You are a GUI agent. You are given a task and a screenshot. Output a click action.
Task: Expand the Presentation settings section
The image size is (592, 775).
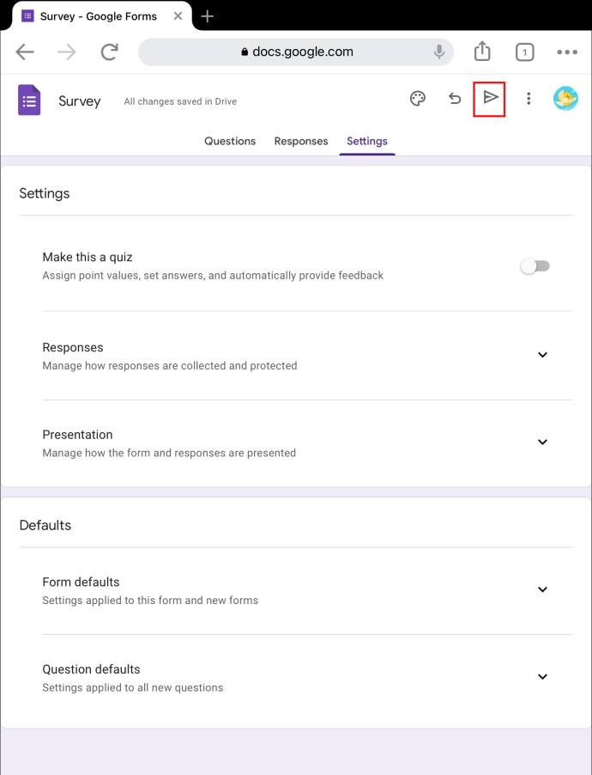point(542,442)
